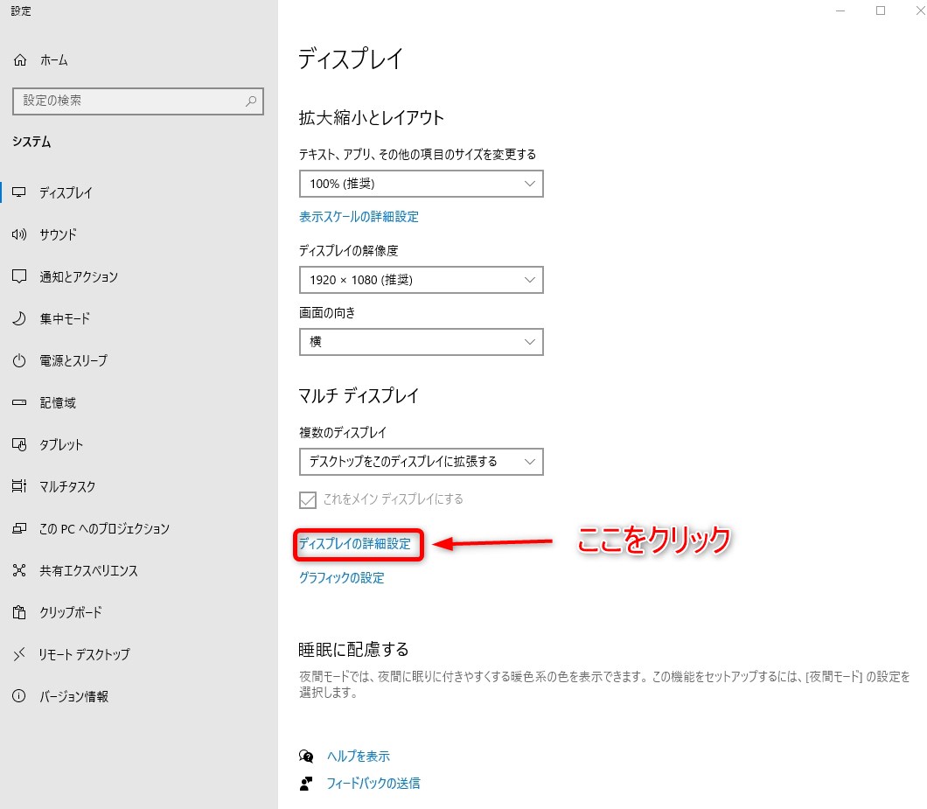927x809 pixels.
Task: Click the Display monitor icon
Action: (19, 192)
